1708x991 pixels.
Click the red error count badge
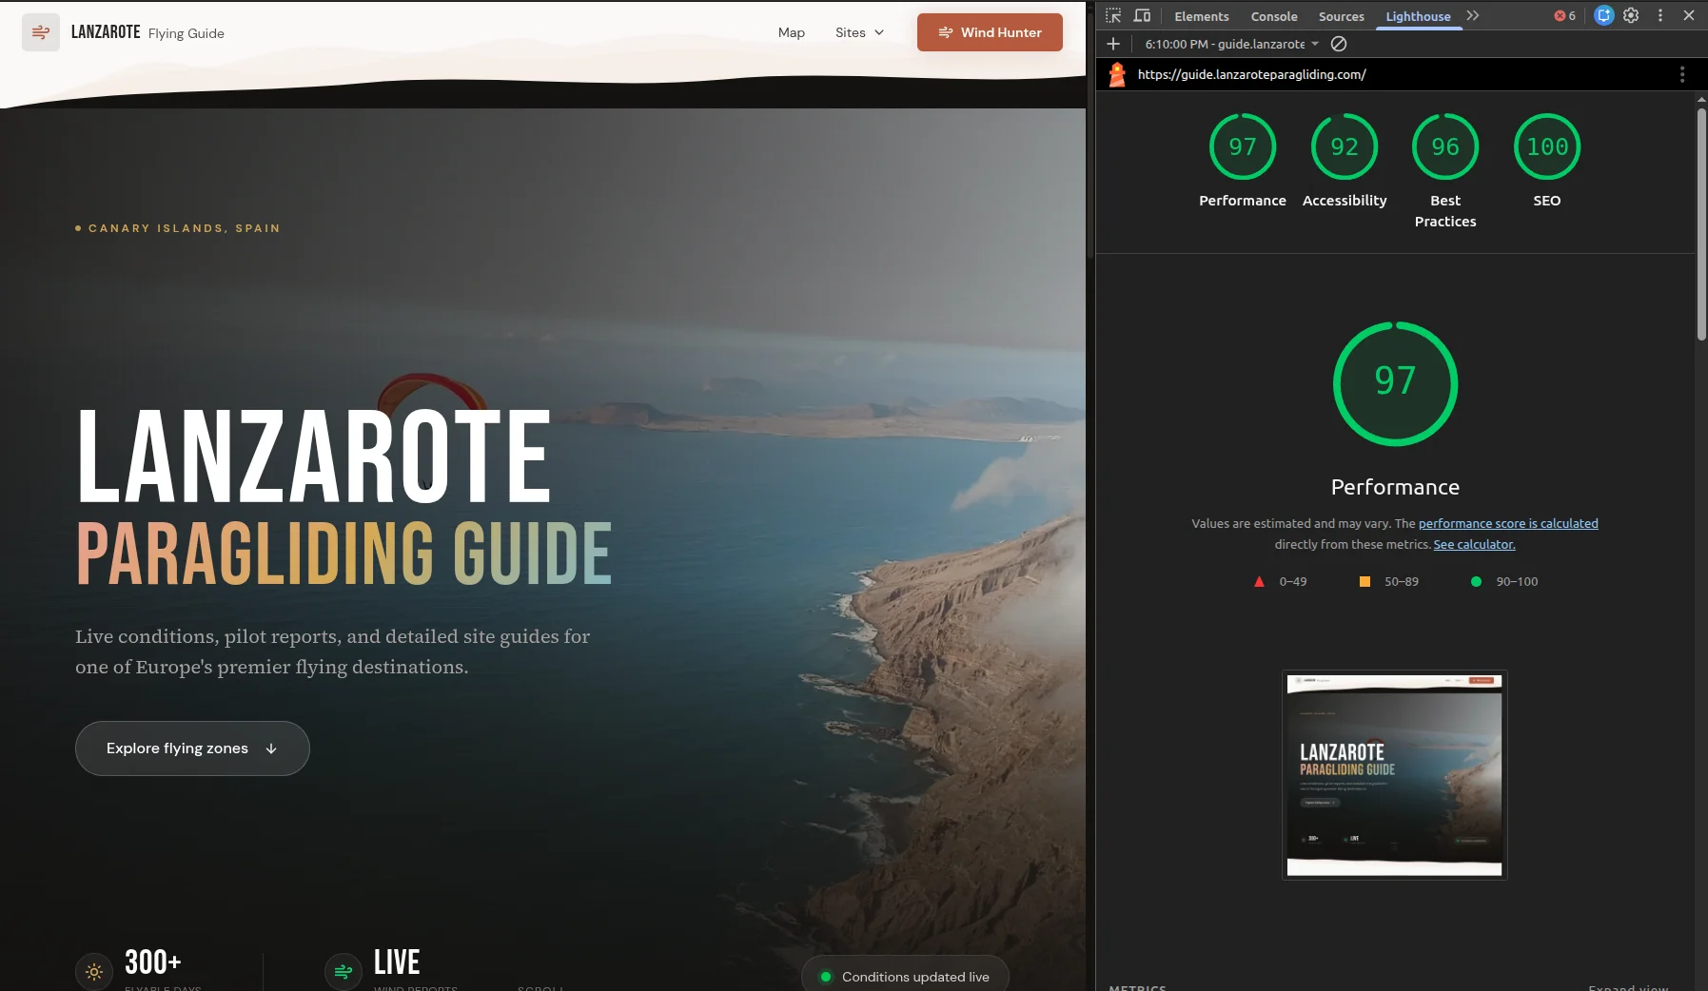[1564, 16]
